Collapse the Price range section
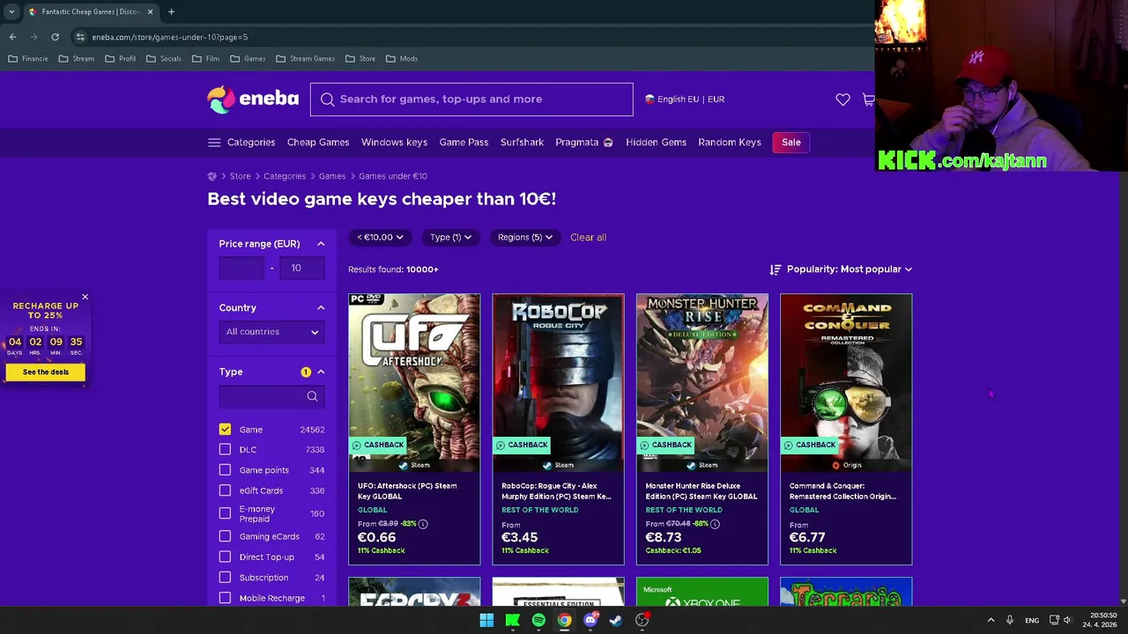This screenshot has width=1128, height=634. [321, 244]
